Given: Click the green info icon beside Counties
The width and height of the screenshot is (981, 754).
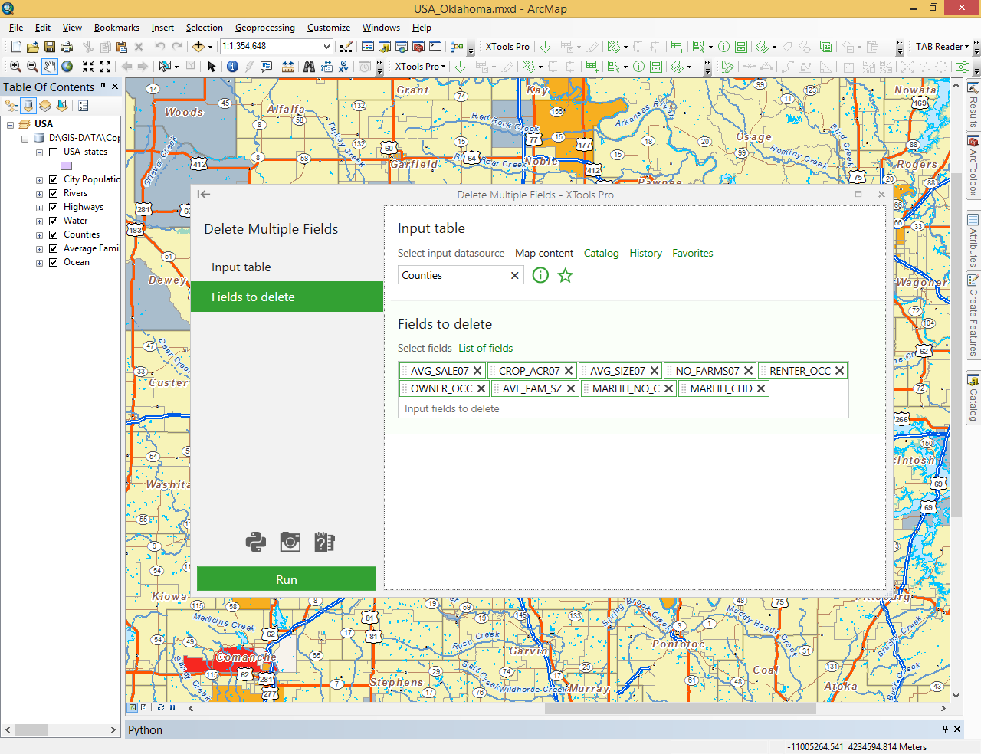Looking at the screenshot, I should (x=540, y=275).
